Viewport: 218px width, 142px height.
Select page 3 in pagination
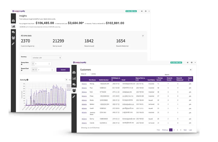click(x=177, y=130)
